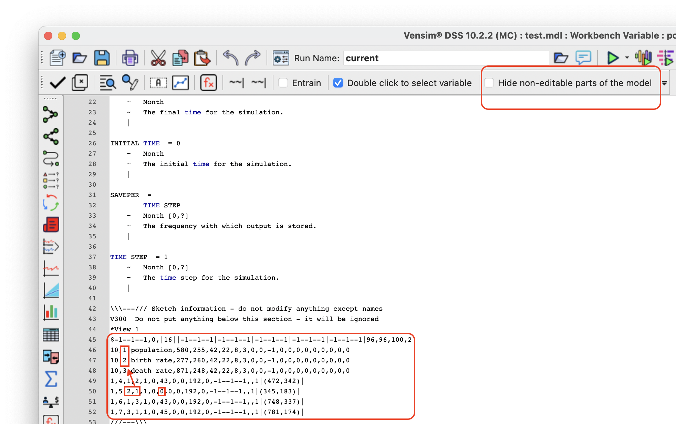
Task: Click the Run Name field containing 'current'
Action: (446, 58)
